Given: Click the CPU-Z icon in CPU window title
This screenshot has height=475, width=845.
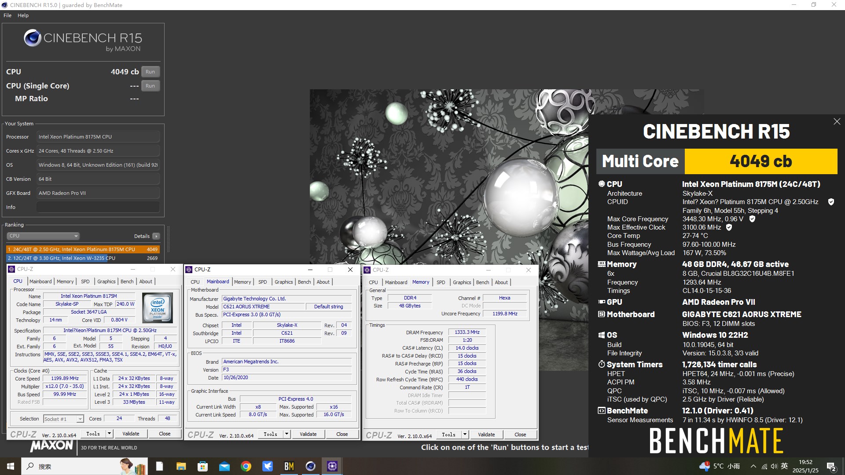Looking at the screenshot, I should (12, 269).
